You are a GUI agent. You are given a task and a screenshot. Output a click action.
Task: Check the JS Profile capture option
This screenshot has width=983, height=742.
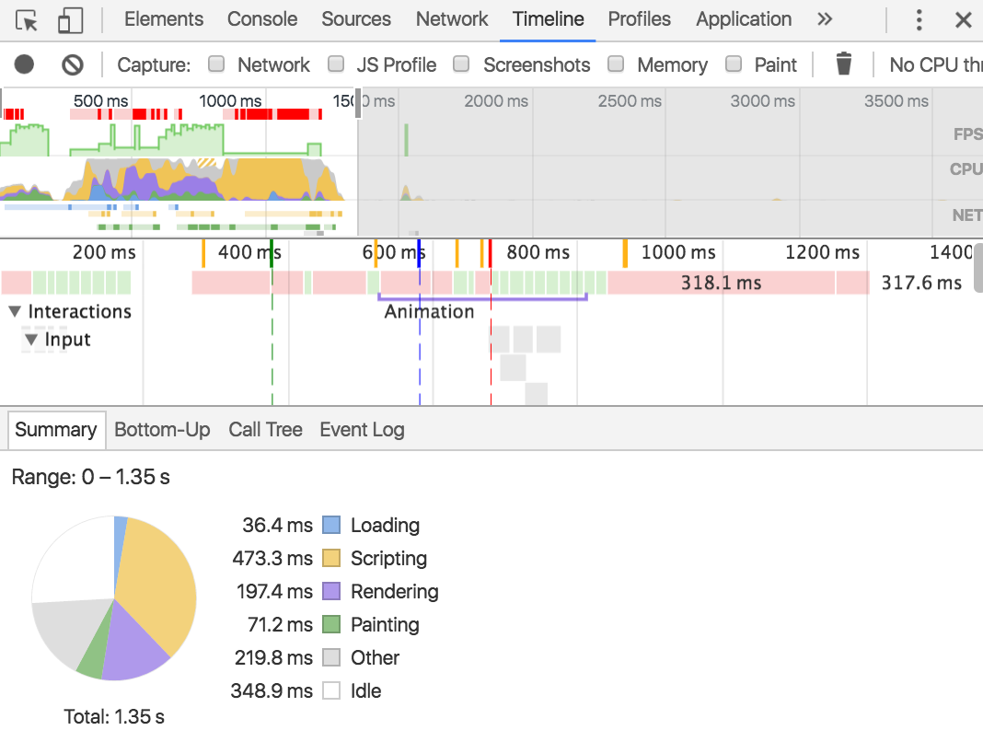[336, 64]
